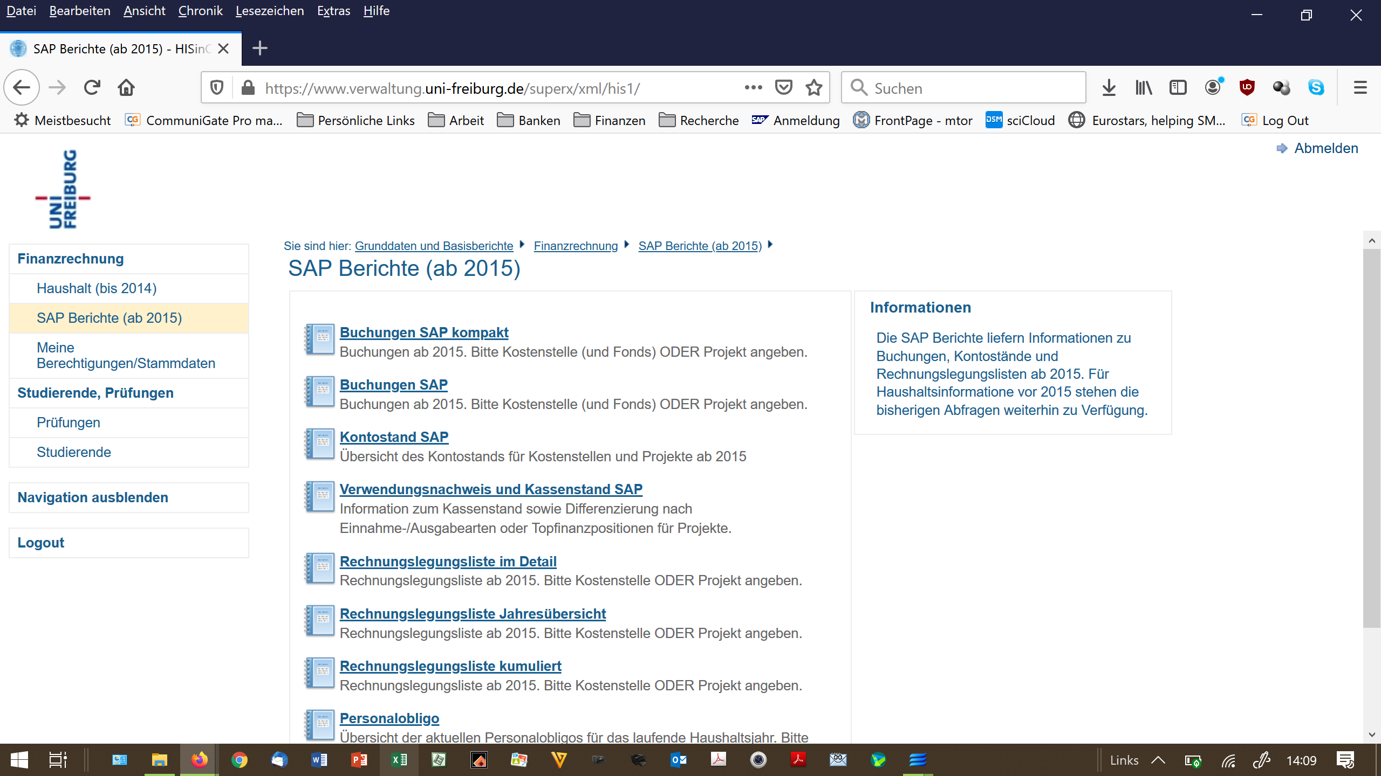Open the downloads panel

[1109, 87]
